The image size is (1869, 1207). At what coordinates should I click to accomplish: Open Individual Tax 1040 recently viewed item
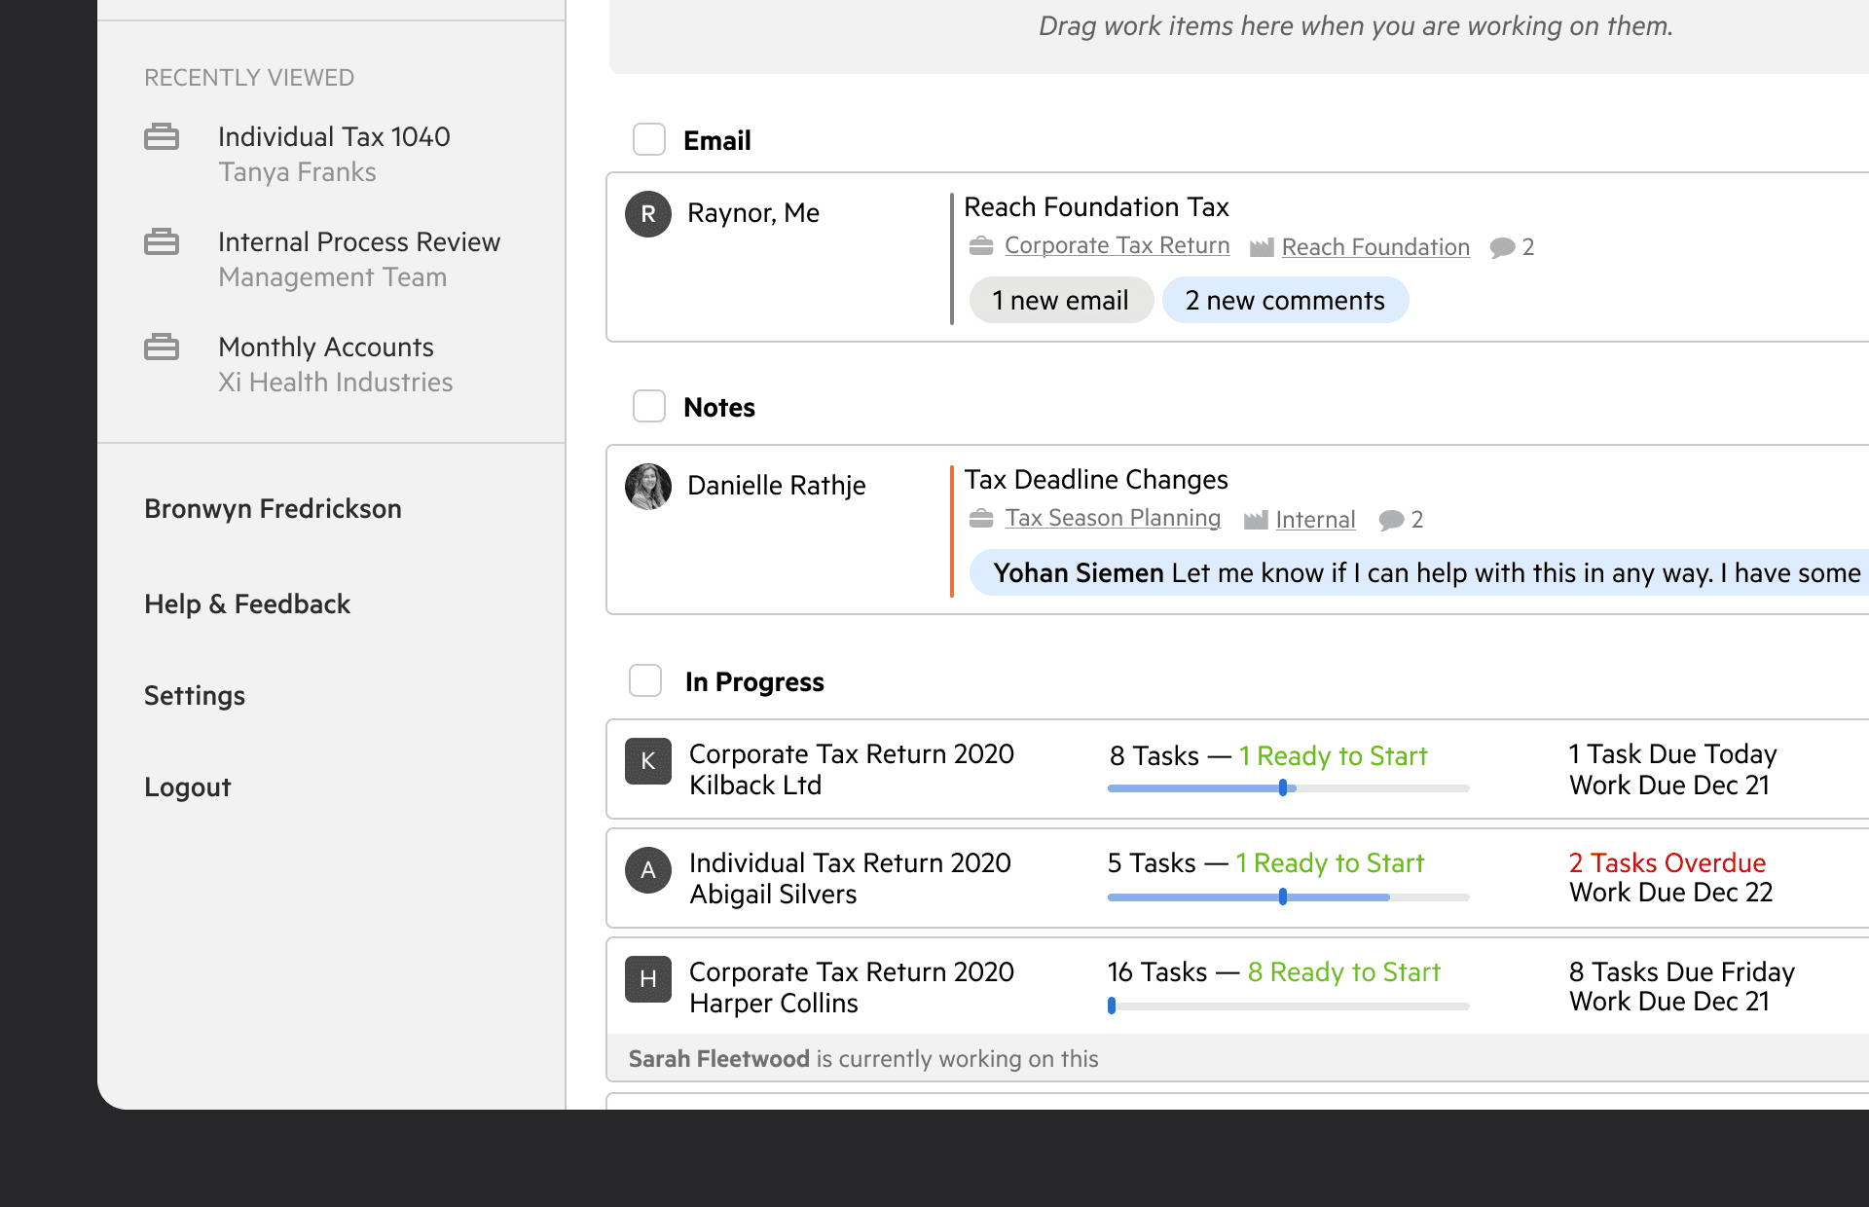334,154
